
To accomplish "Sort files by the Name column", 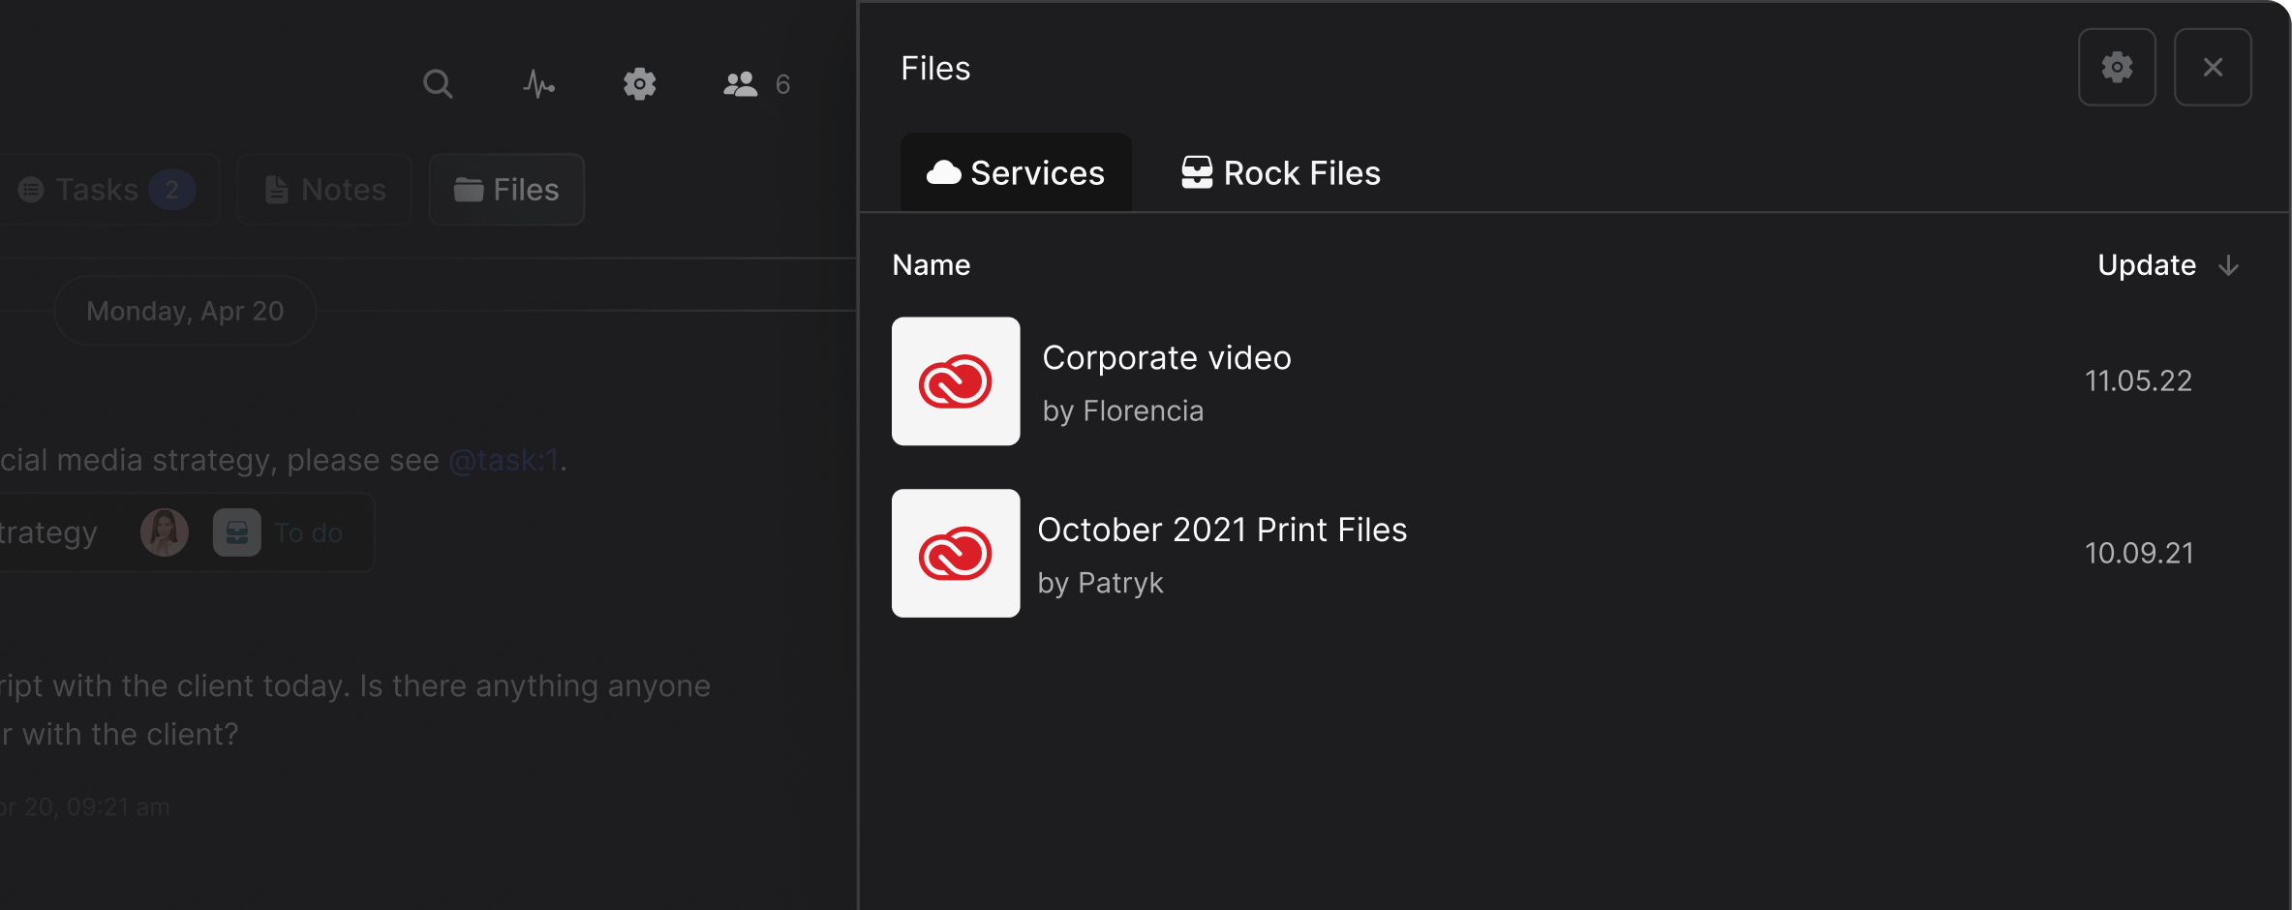I will (931, 265).
